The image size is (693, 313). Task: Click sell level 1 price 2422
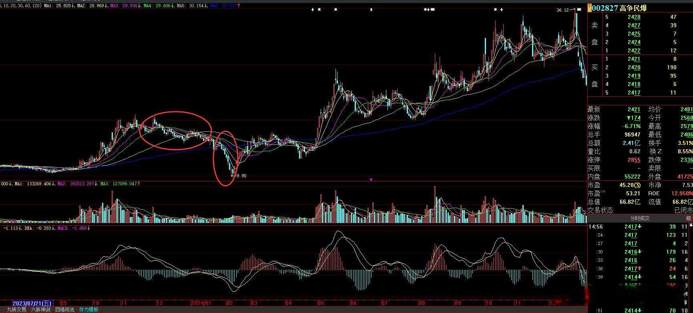(634, 50)
